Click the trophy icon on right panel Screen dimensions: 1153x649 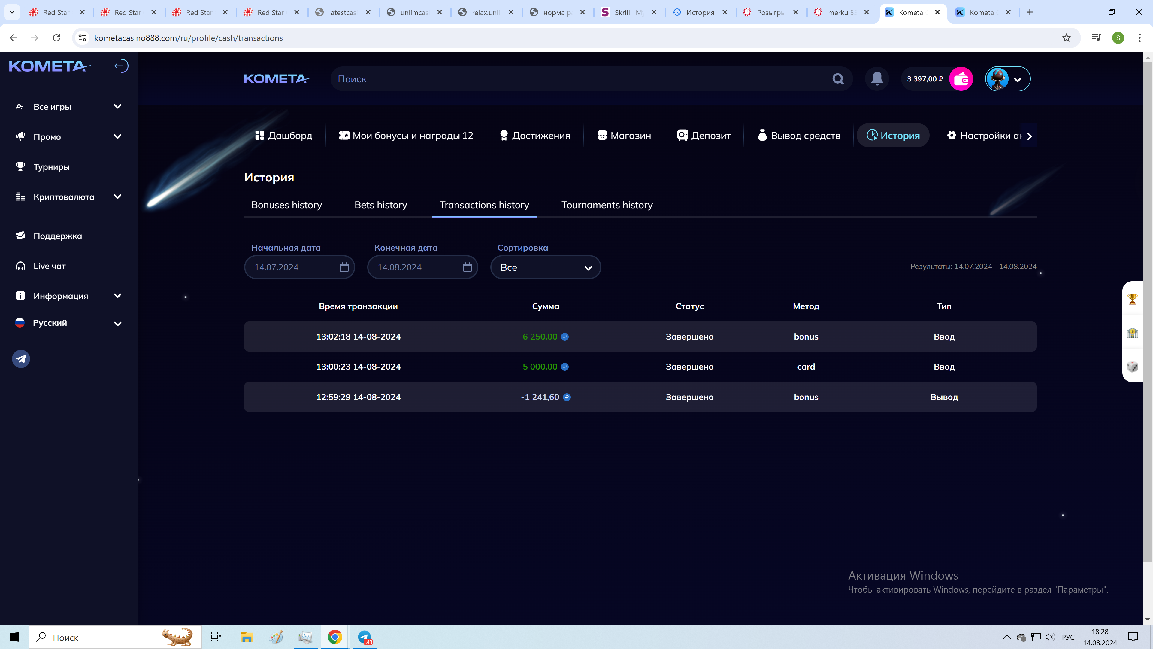point(1132,299)
